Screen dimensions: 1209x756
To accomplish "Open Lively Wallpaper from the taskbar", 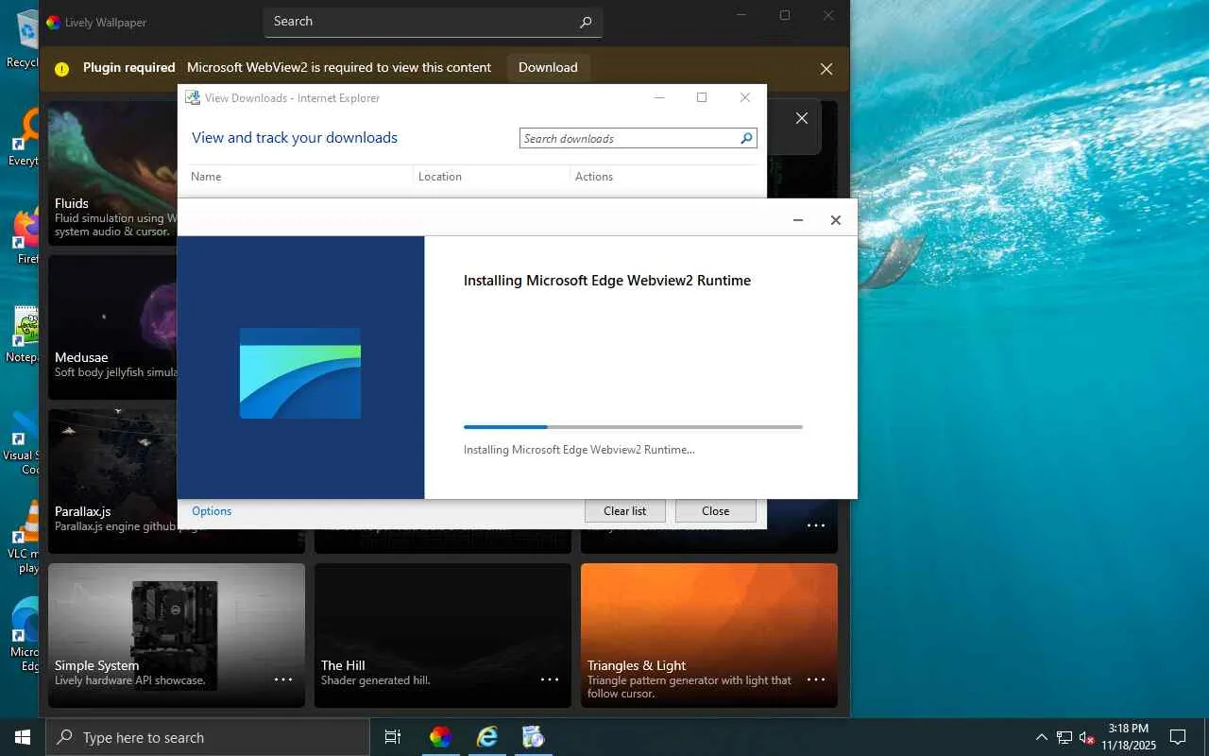I will point(440,737).
